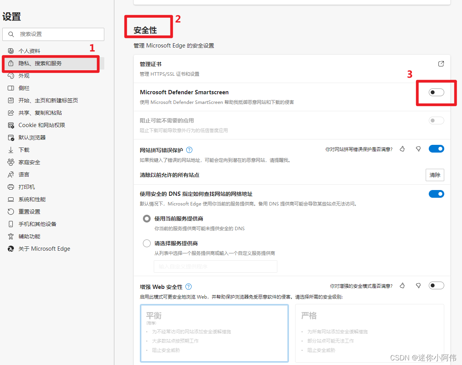The width and height of the screenshot is (462, 365).
Task: Click the 打印机 printer icon
Action: 11,187
